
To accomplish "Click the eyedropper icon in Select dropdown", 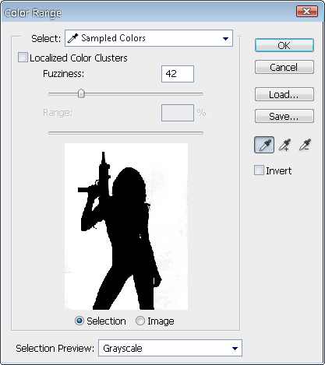I will click(x=72, y=38).
